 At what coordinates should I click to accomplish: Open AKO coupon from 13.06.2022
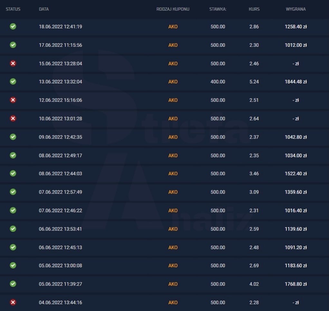coord(173,82)
